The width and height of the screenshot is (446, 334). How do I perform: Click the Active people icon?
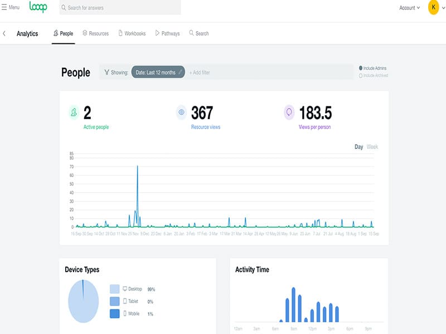click(x=74, y=113)
